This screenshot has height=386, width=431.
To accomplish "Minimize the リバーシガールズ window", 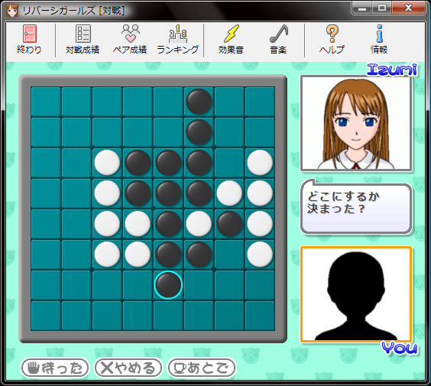I will click(x=362, y=8).
